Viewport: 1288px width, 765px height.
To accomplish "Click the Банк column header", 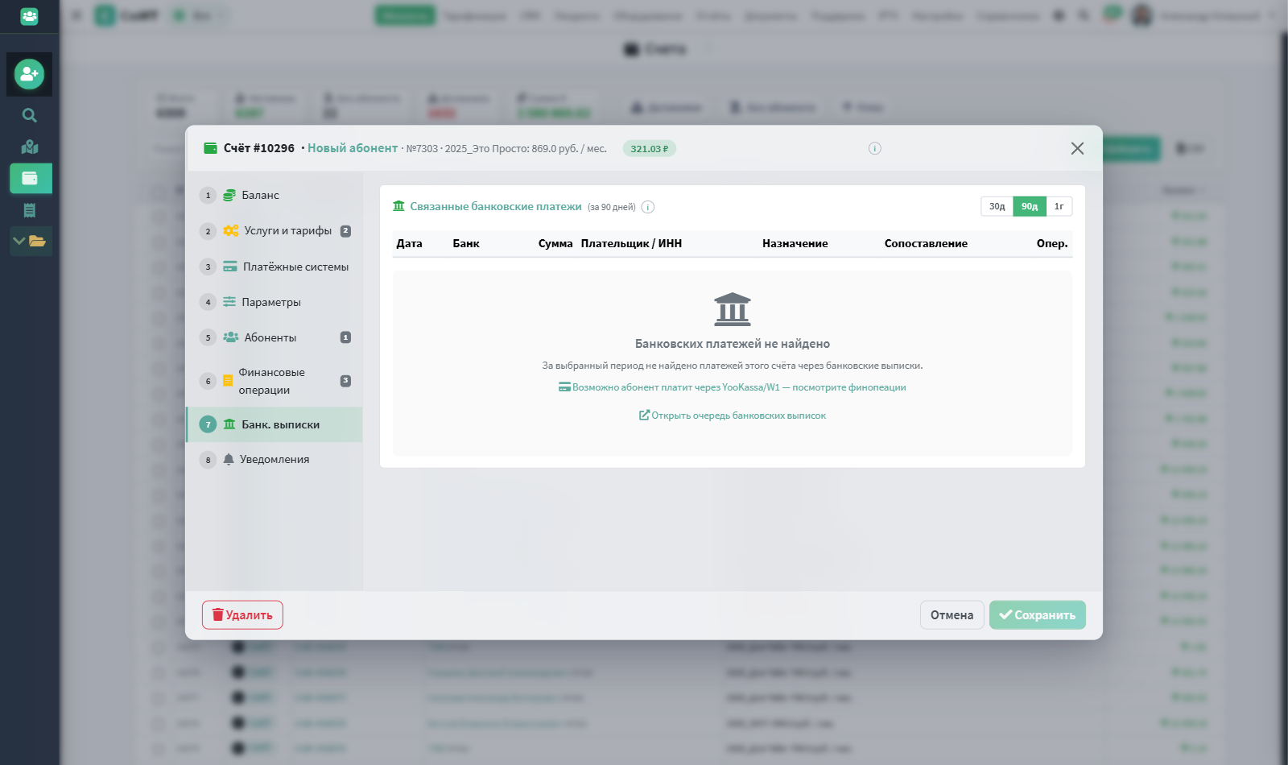I will pos(466,243).
